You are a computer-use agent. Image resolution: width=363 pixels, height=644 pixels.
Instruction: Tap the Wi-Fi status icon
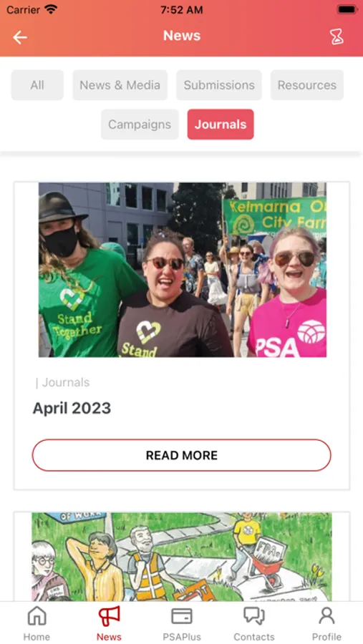click(x=51, y=9)
